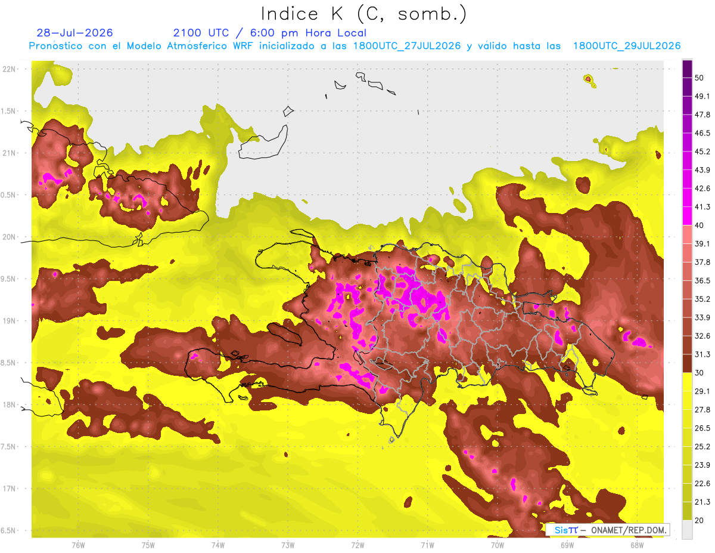Click the '47.8' colorbar label
This screenshot has height=553, width=715.
[x=702, y=115]
